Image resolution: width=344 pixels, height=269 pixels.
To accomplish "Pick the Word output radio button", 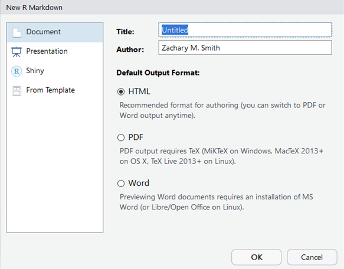I will pos(121,183).
